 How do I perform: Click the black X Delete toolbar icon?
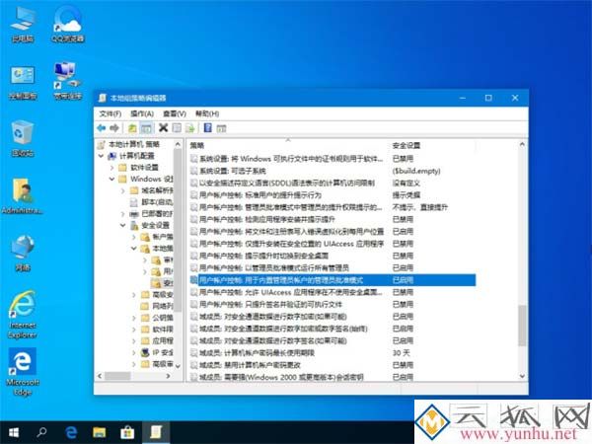click(163, 128)
